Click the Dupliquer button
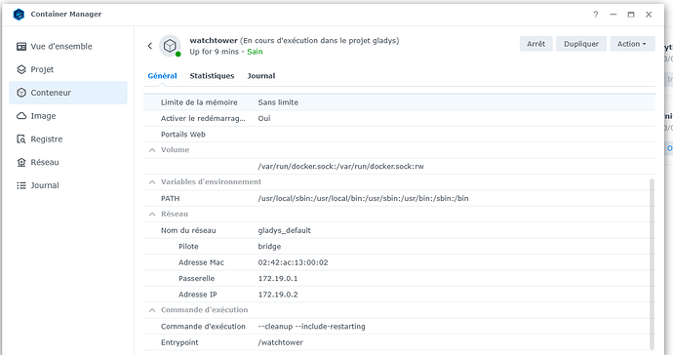The width and height of the screenshot is (673, 355). click(581, 44)
